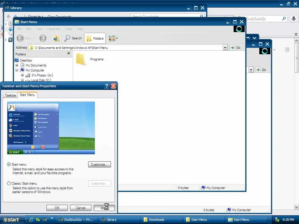The height and width of the screenshot is (224, 299).
Task: Expand My Documents tree node
Action: [x=17, y=65]
